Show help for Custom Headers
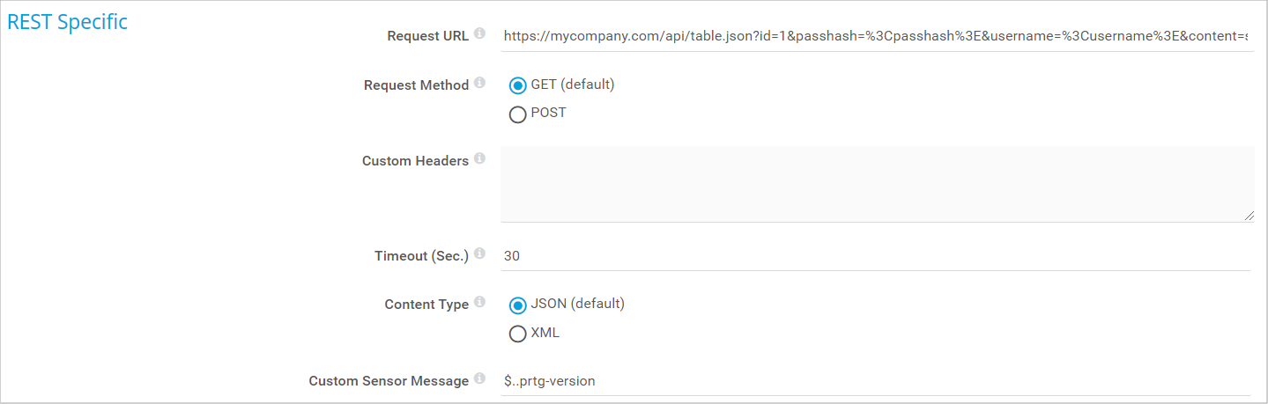Viewport: 1268px width, 404px height. pos(479,158)
